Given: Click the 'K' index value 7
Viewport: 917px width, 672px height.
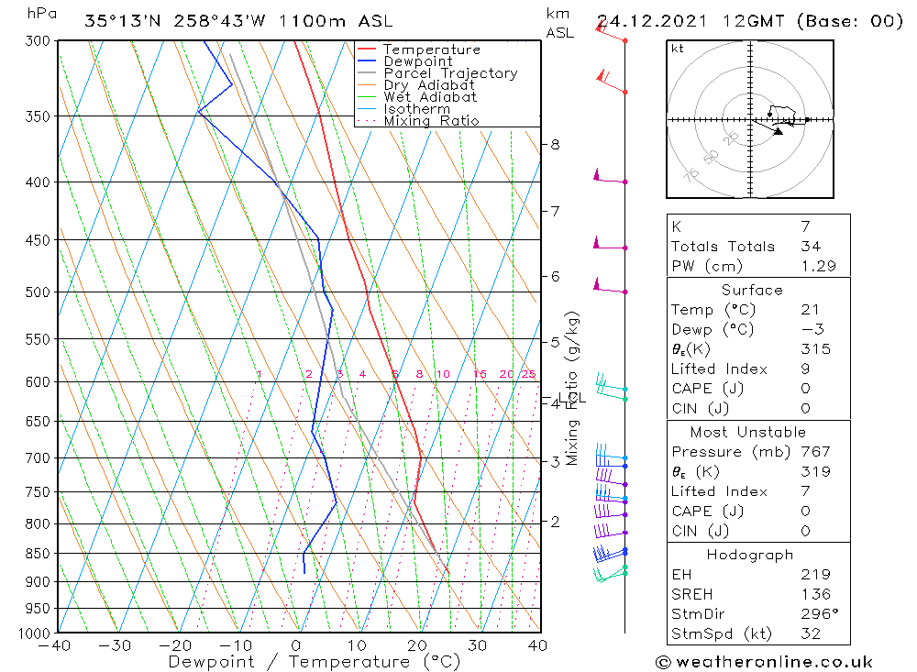Looking at the screenshot, I should point(806,226).
